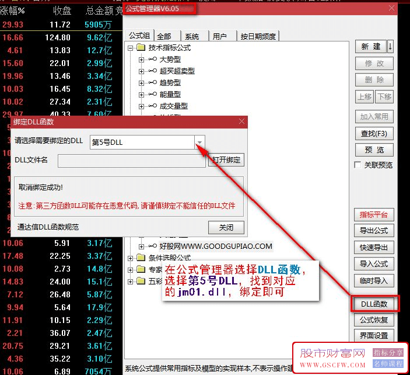This screenshot has width=410, height=375.
Task: Switch to the 按日期频度 tab
Action: click(258, 36)
